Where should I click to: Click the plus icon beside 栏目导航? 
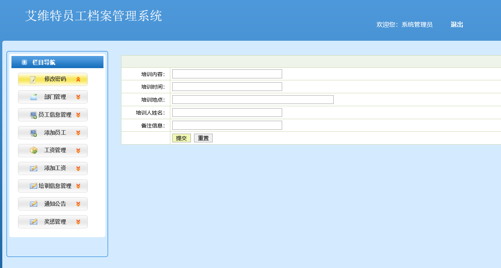coord(24,62)
